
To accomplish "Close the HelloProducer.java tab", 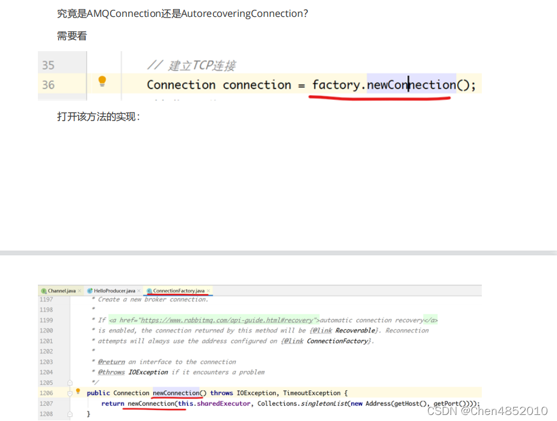I will point(139,291).
